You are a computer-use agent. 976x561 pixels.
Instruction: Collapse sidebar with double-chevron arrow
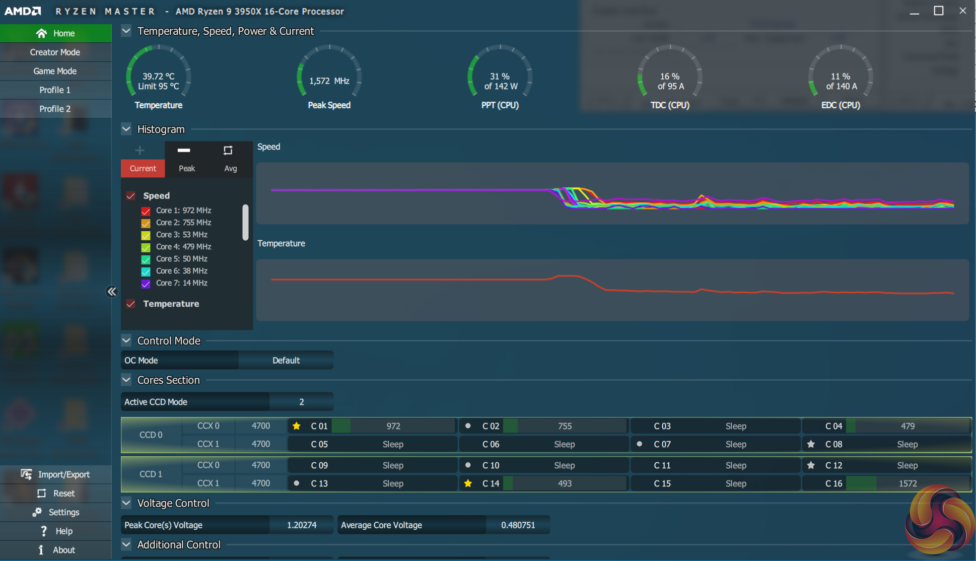click(x=112, y=292)
